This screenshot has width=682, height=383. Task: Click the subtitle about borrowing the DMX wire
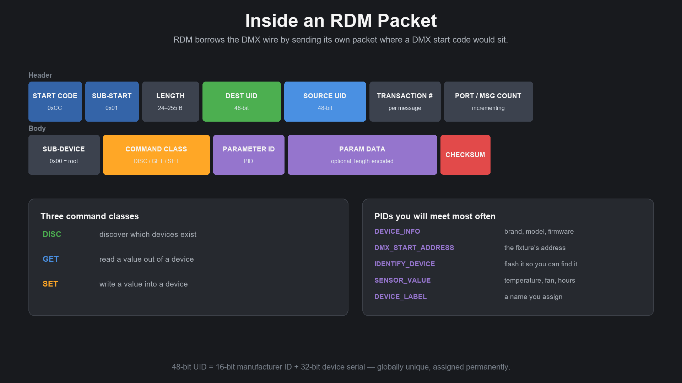341,40
